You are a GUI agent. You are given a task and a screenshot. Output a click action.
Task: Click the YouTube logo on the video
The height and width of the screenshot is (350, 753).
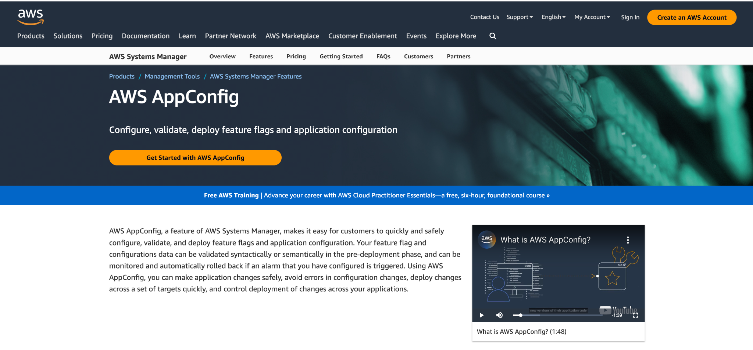point(618,310)
